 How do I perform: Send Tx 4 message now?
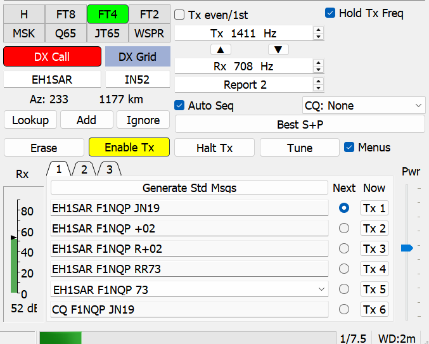coord(375,269)
